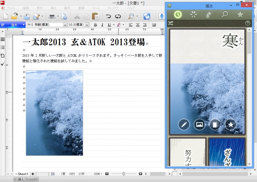Click the blue puzzle piece icon

[147, 16]
